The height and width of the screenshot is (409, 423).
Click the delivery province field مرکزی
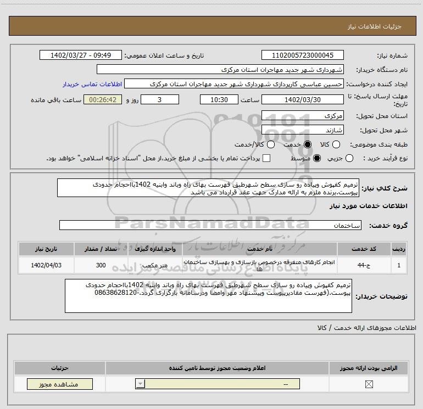(302, 116)
